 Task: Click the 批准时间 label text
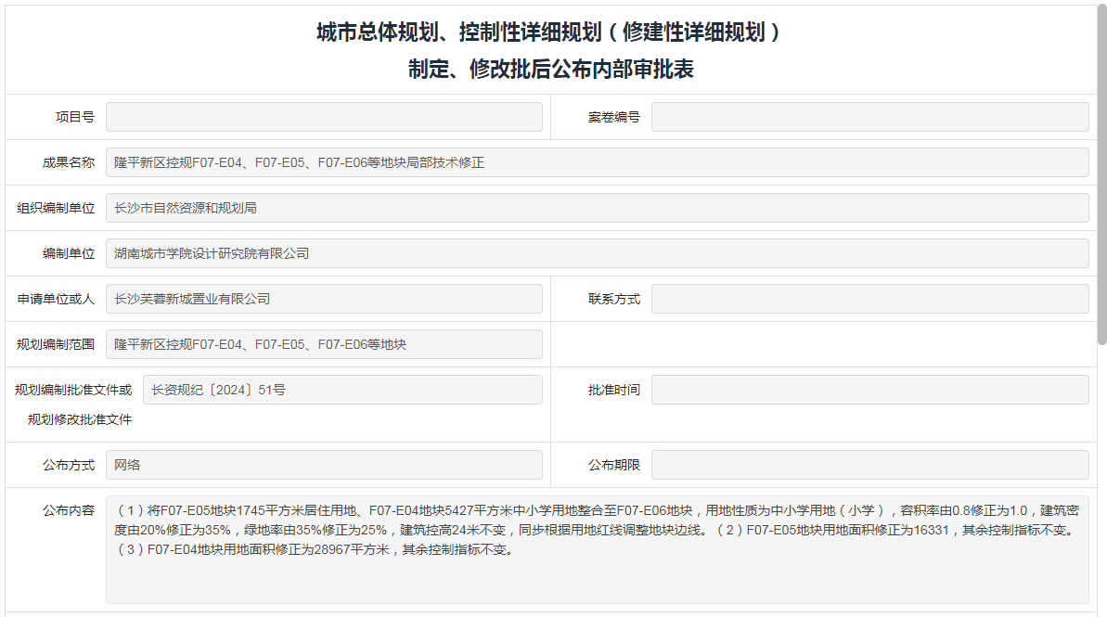tap(613, 390)
